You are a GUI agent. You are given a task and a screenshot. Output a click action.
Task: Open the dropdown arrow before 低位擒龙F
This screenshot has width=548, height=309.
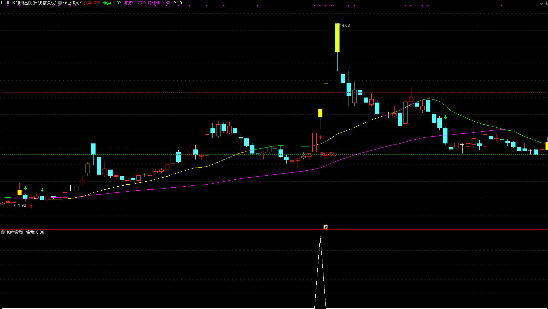click(x=3, y=232)
